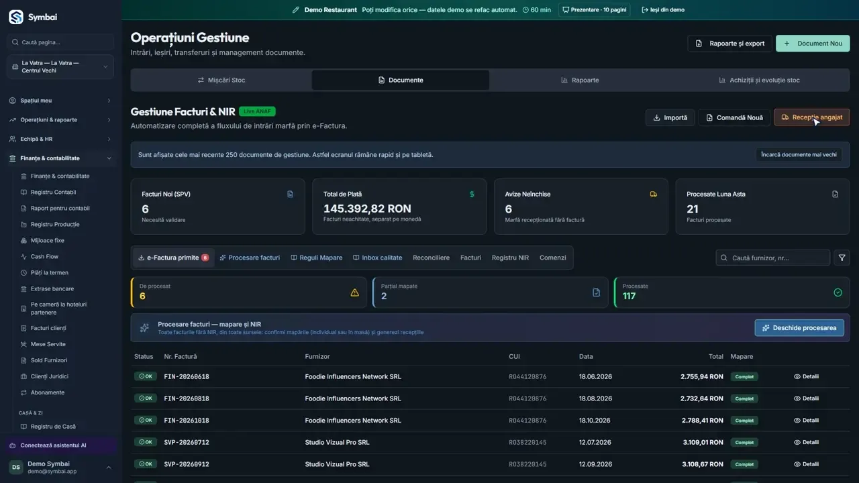Click the Symbai logo icon
859x483 pixels.
pos(16,17)
